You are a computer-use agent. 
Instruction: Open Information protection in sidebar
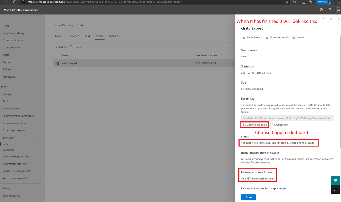15,164
